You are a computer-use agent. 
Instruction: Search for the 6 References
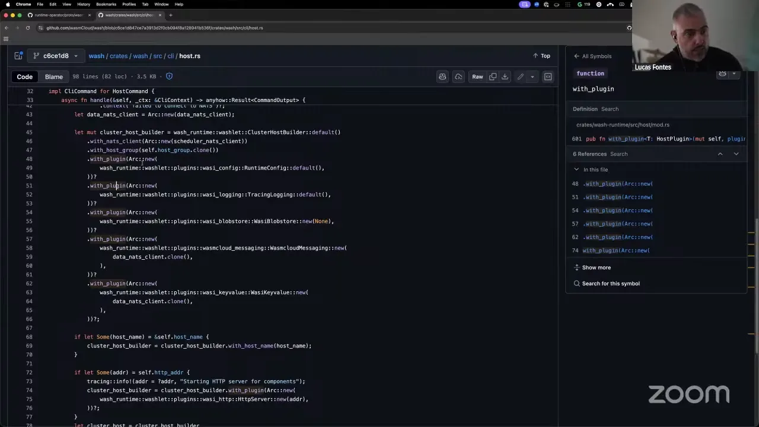(618, 154)
